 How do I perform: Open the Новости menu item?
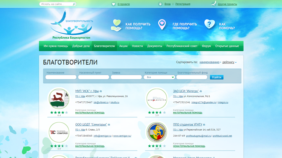click(137, 46)
